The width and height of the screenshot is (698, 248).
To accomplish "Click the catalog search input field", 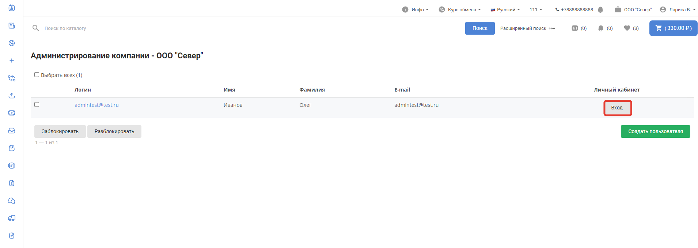I will [x=219, y=28].
